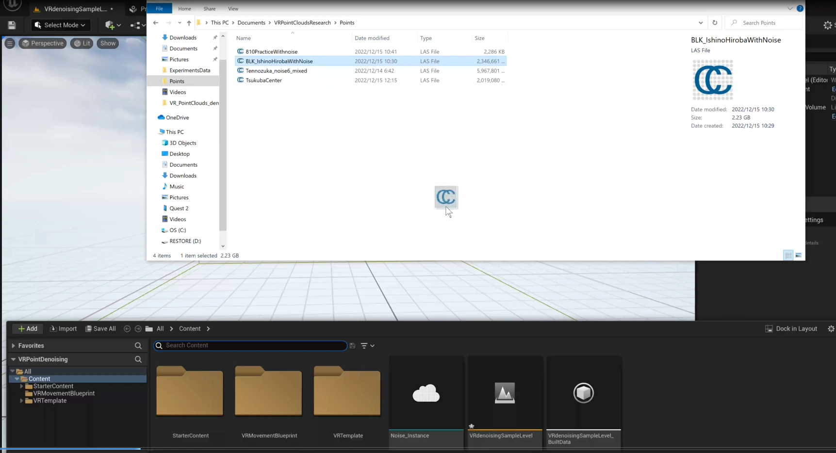Toggle the Lit view mode button
The width and height of the screenshot is (836, 453).
pos(82,43)
